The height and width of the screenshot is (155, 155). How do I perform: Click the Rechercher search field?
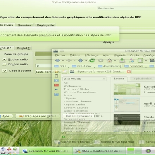[x=126, y=9]
